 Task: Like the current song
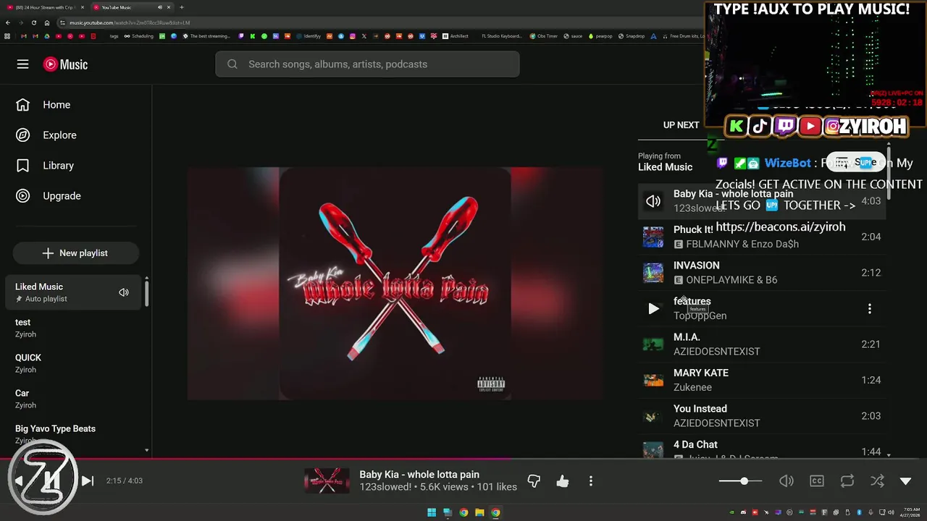coord(563,481)
